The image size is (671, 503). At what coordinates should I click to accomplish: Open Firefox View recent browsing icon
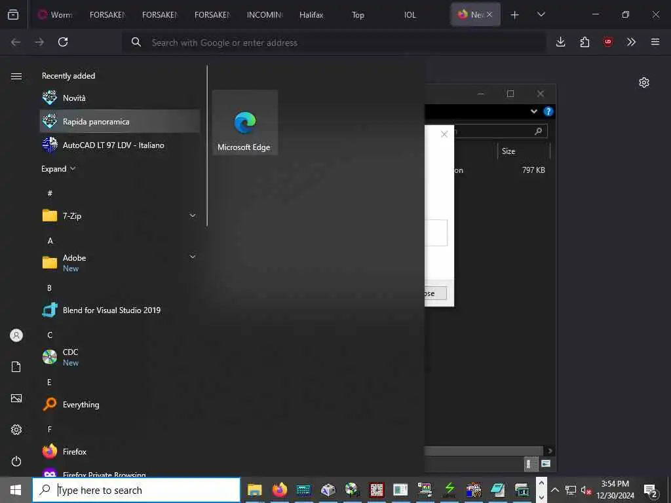(13, 14)
